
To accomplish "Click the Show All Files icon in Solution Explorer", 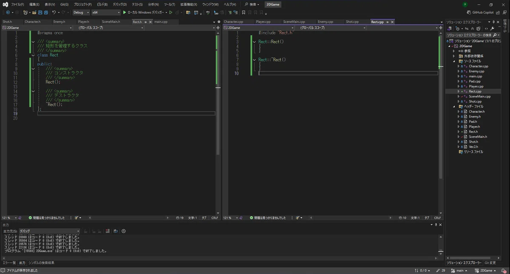I will tap(478, 28).
